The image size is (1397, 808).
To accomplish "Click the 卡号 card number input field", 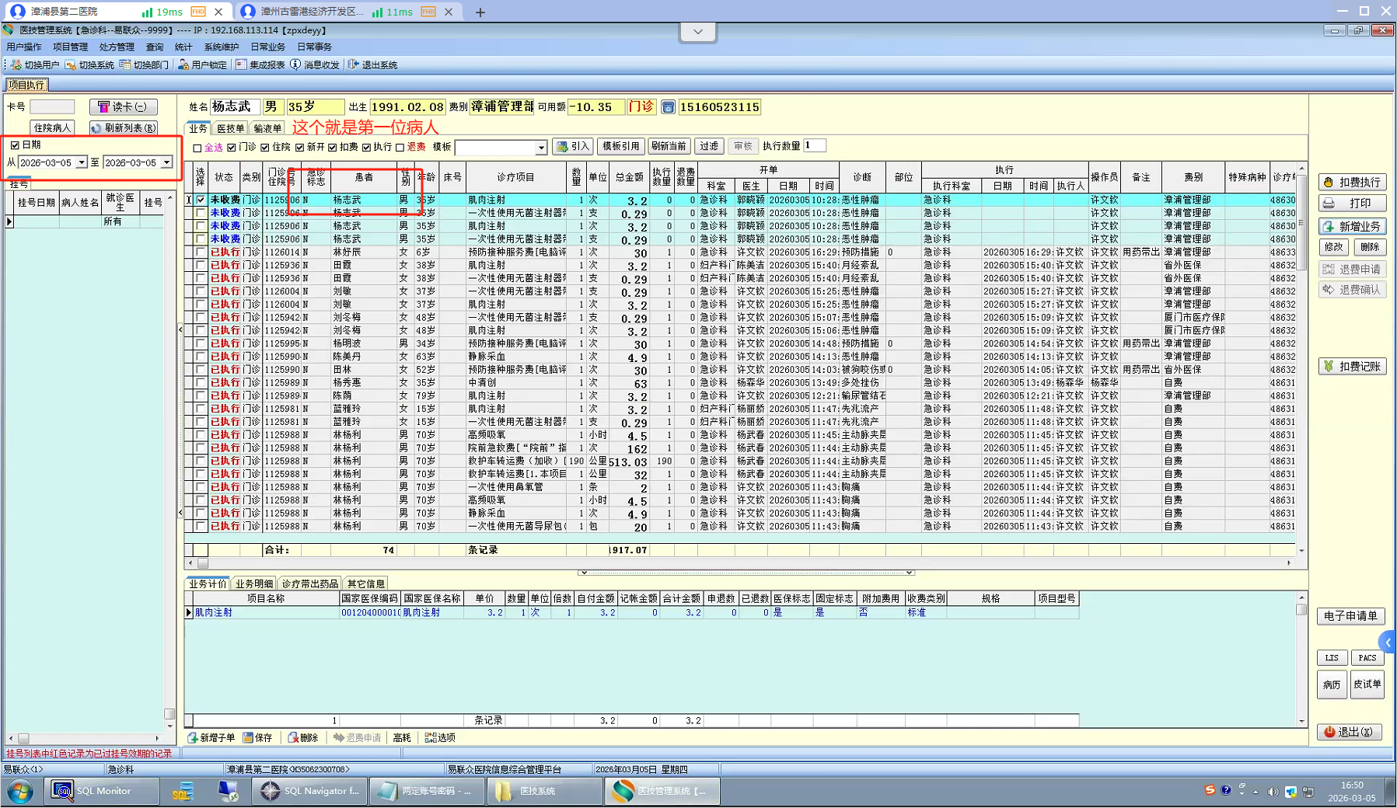I will (52, 107).
